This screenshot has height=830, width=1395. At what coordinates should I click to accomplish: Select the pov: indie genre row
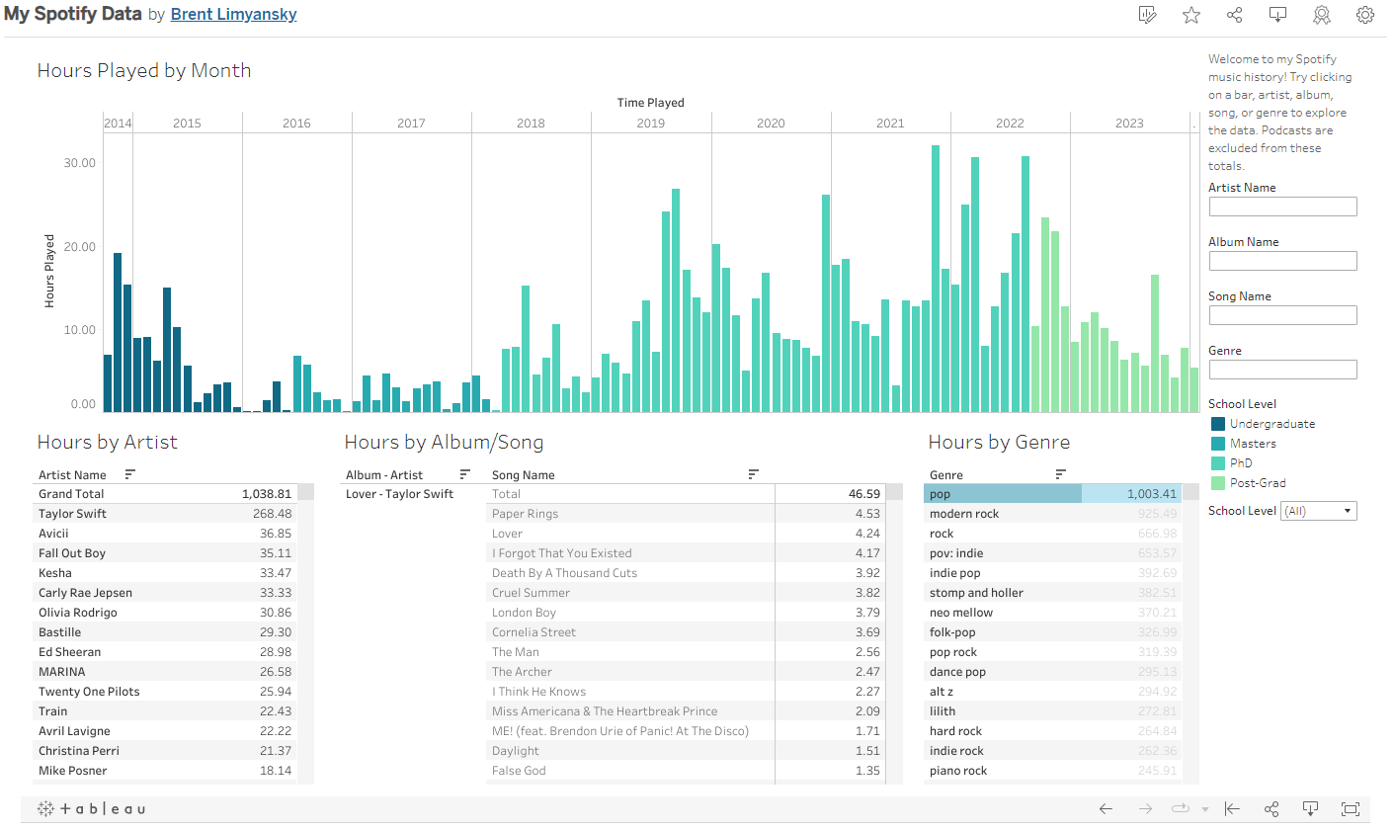[1052, 553]
